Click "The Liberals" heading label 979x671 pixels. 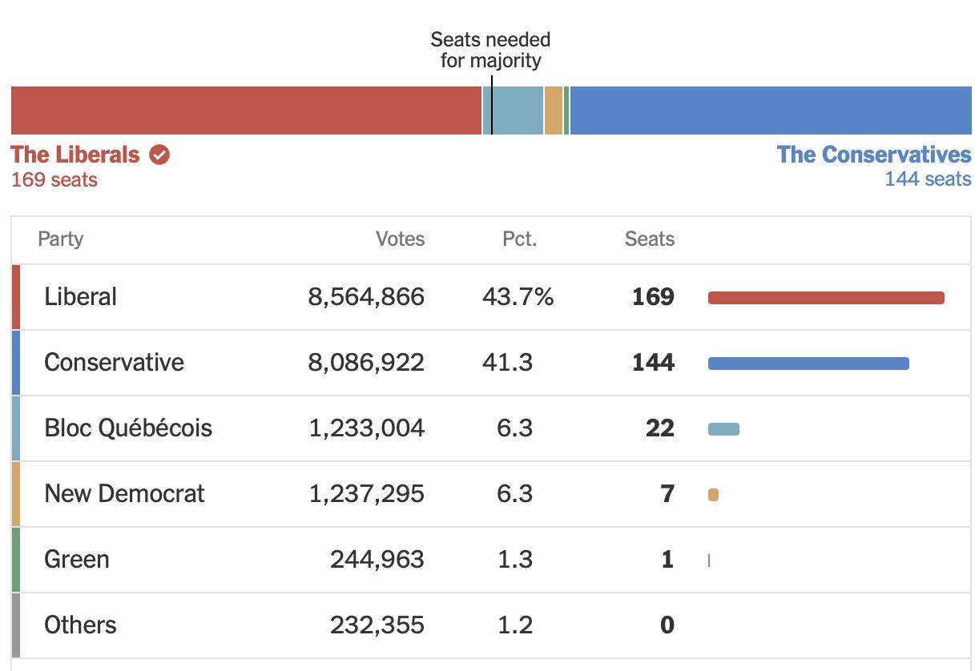tap(75, 155)
